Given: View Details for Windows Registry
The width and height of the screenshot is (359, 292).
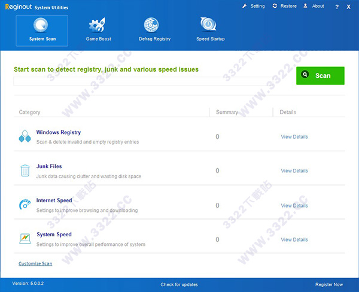Looking at the screenshot, I should (294, 136).
